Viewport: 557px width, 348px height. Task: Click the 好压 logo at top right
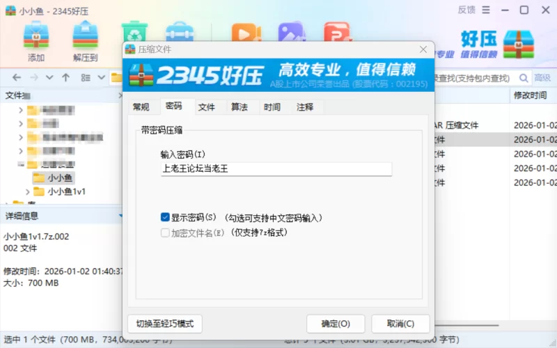coord(497,44)
